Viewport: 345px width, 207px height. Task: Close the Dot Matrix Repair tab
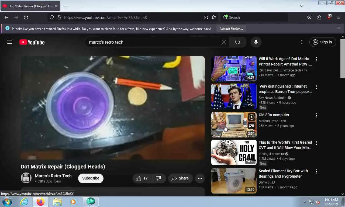[x=56, y=6]
